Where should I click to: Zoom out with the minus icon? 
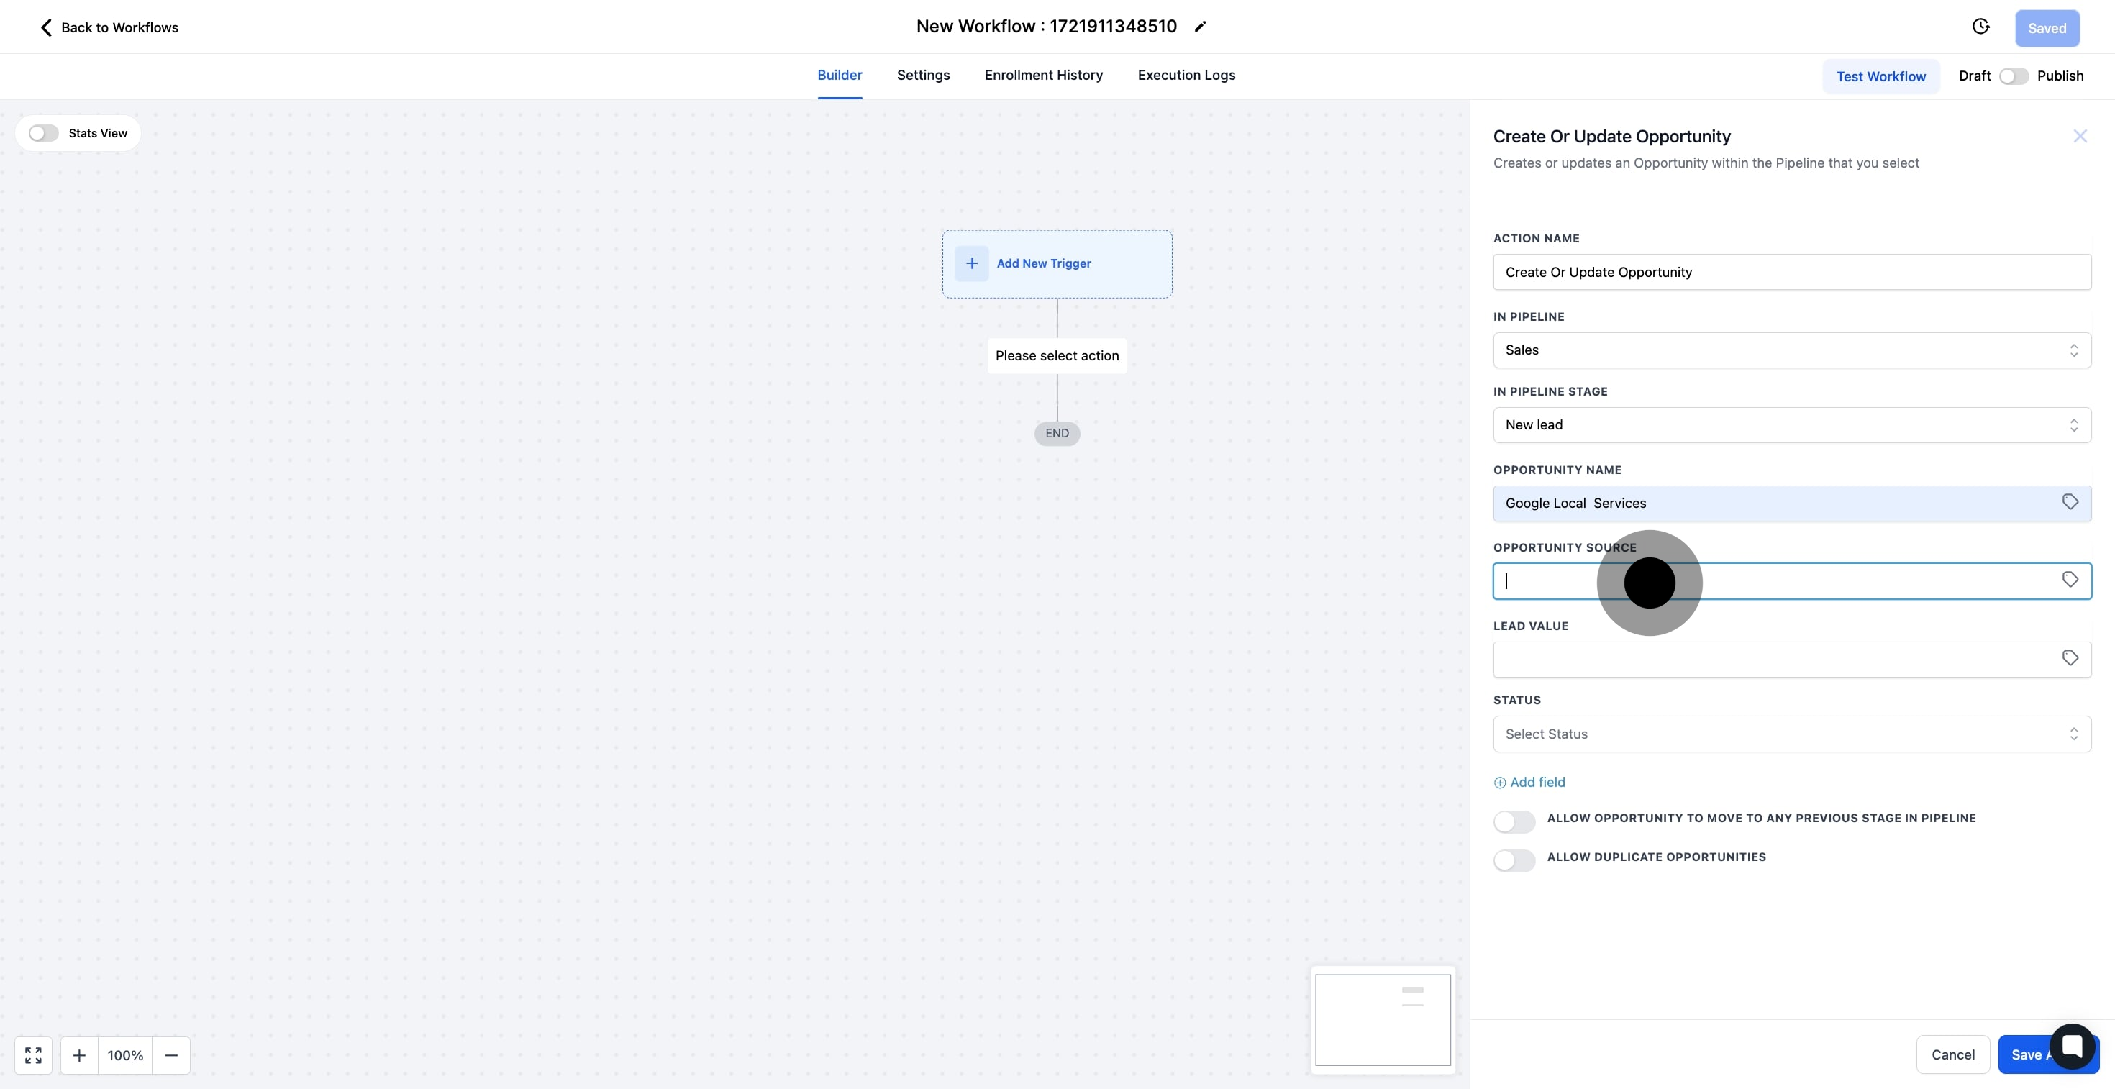point(170,1055)
